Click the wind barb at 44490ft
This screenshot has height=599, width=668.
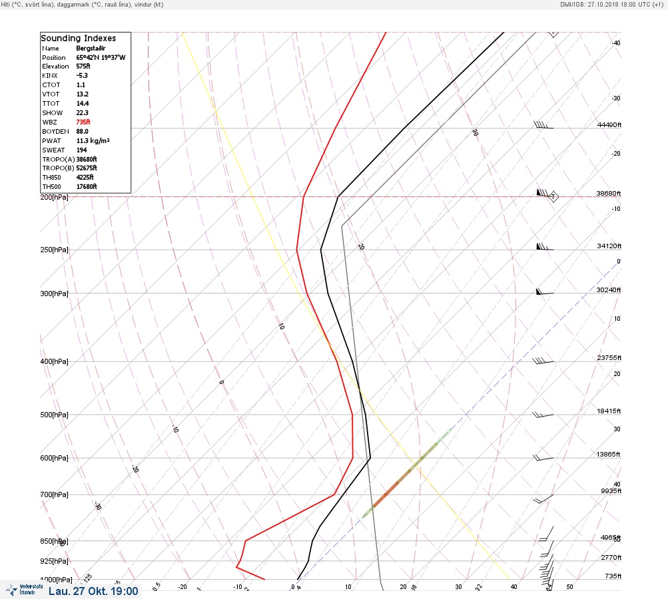click(x=543, y=125)
